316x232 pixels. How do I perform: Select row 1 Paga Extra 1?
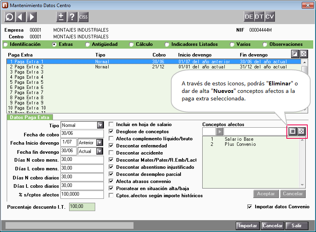(x=154, y=62)
